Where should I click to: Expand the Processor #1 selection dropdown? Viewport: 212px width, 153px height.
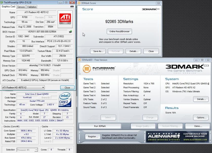(x=27, y=150)
